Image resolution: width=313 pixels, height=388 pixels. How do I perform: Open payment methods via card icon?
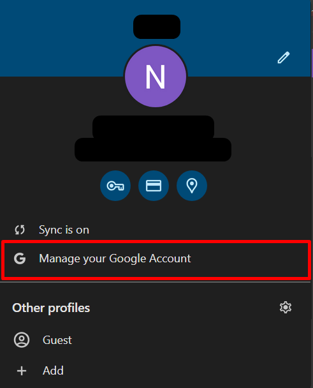click(154, 186)
